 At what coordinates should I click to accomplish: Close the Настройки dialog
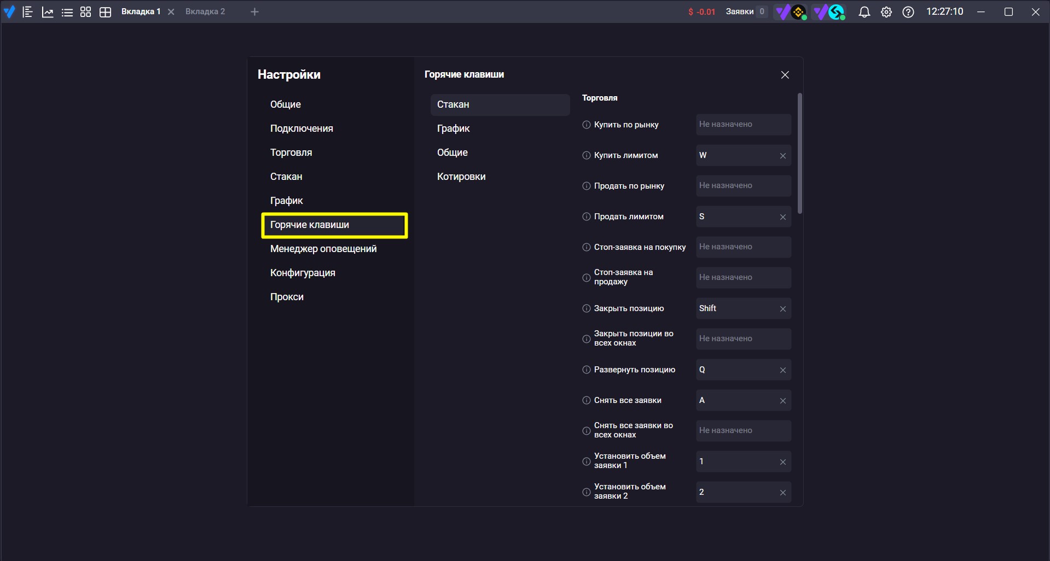click(785, 75)
